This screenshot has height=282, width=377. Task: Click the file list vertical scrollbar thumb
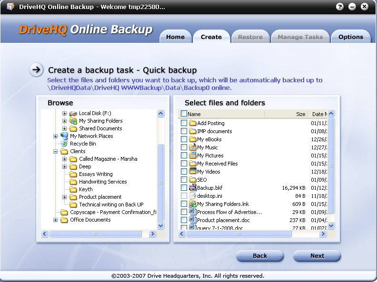click(x=331, y=165)
